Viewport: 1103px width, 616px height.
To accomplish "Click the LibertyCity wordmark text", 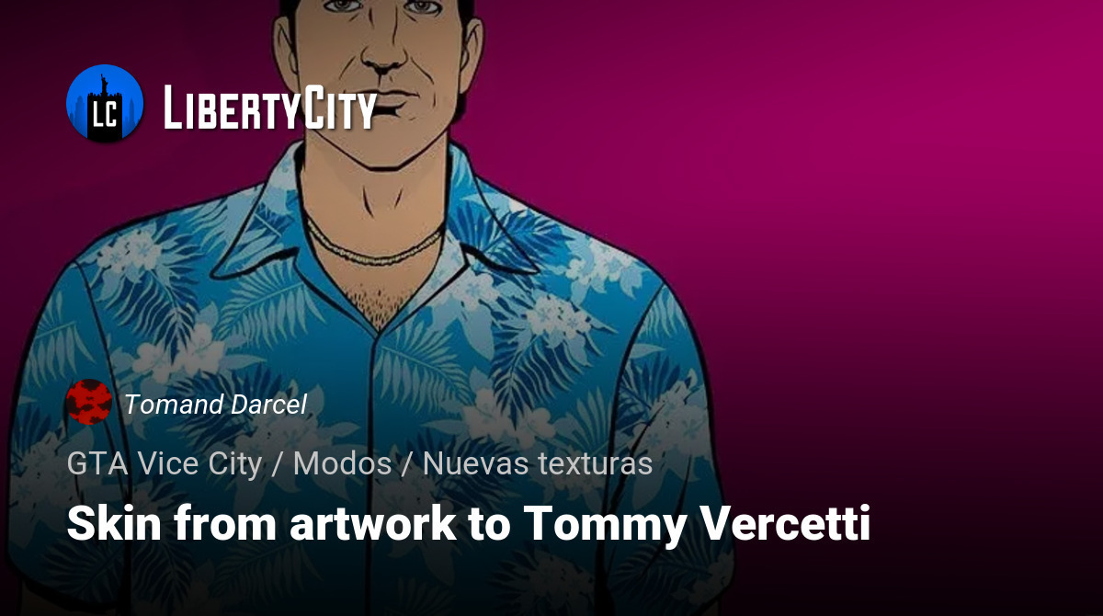I will pyautogui.click(x=270, y=108).
